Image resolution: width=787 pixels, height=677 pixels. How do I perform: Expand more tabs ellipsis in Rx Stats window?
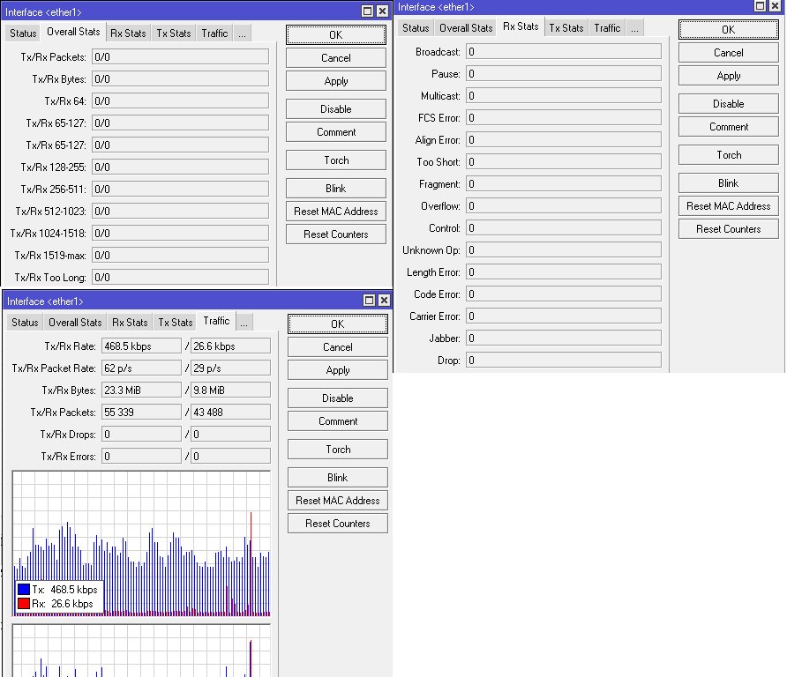(x=635, y=28)
